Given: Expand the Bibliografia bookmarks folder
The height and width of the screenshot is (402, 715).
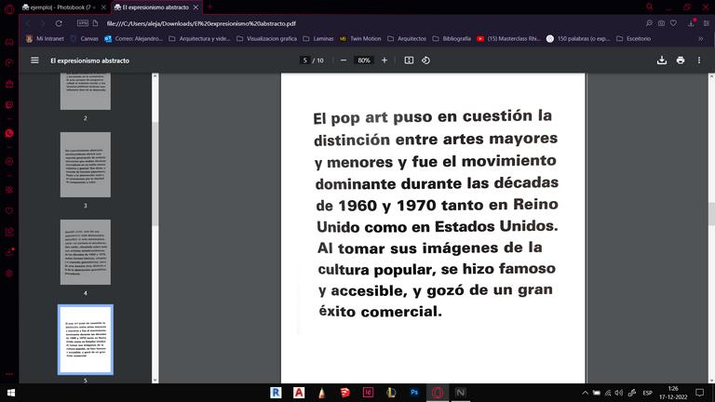Looking at the screenshot, I should click(452, 39).
